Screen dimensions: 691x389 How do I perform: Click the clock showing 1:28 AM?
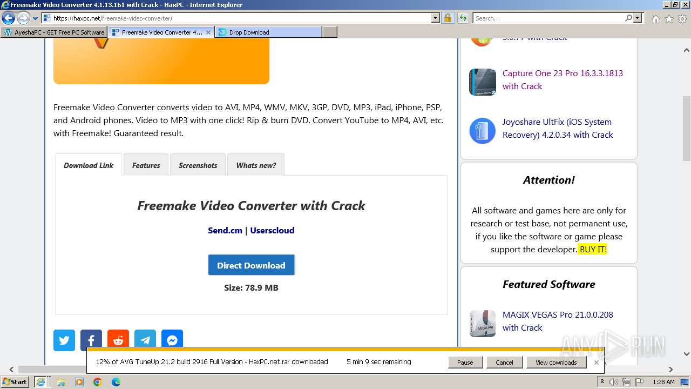[663, 382]
